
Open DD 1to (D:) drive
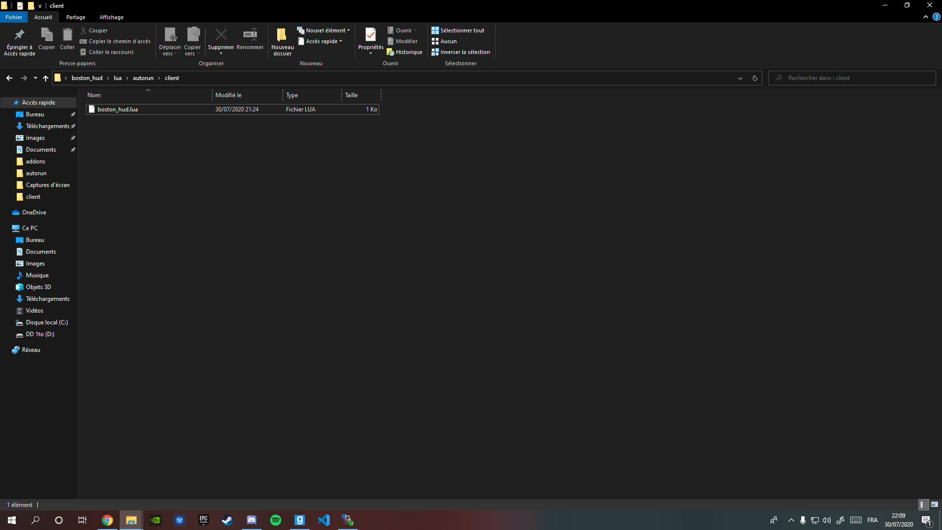pyautogui.click(x=40, y=334)
